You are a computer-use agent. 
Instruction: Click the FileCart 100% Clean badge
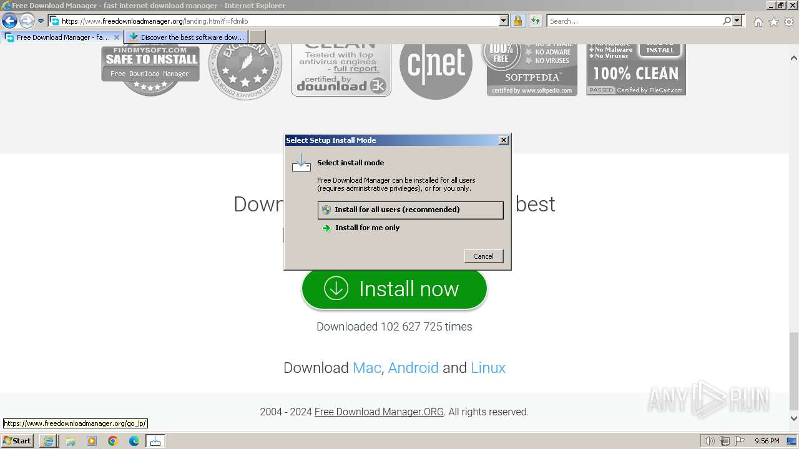pyautogui.click(x=636, y=70)
